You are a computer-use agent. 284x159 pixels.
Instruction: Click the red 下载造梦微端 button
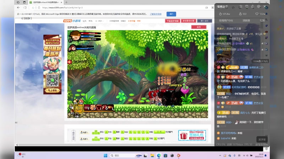[x=173, y=21]
